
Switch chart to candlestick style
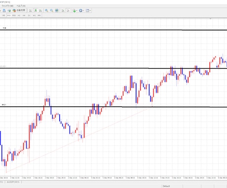point(36,10)
